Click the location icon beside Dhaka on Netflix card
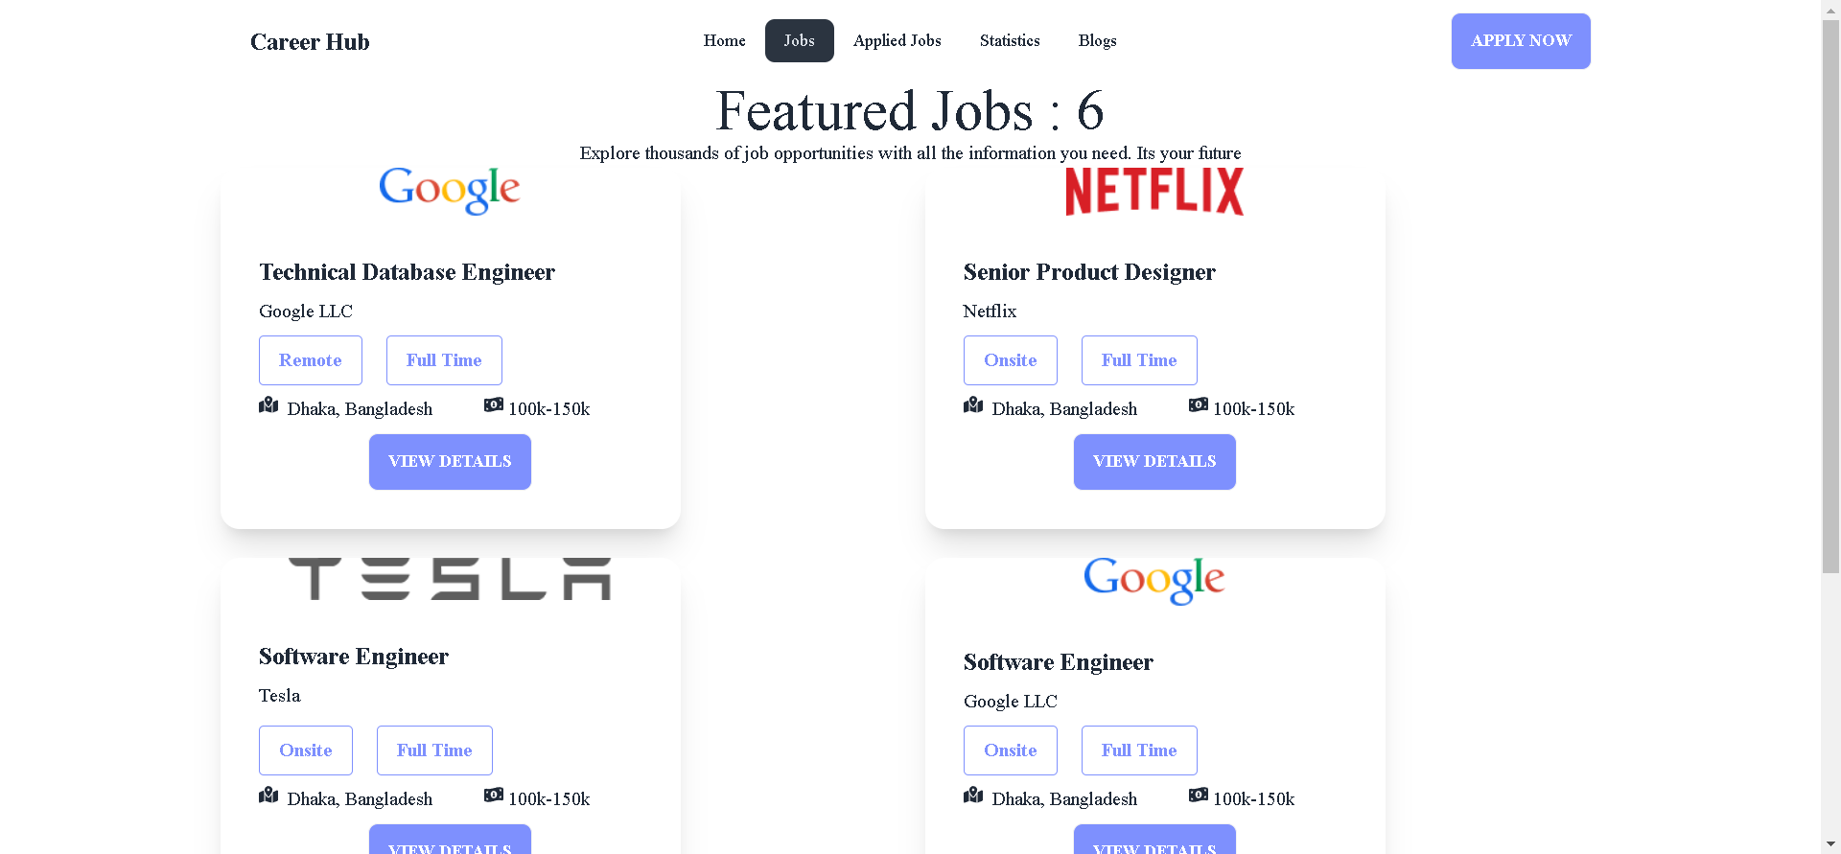1841x854 pixels. click(973, 404)
